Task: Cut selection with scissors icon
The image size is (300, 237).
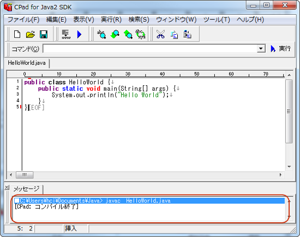Action: pyautogui.click(x=160, y=34)
